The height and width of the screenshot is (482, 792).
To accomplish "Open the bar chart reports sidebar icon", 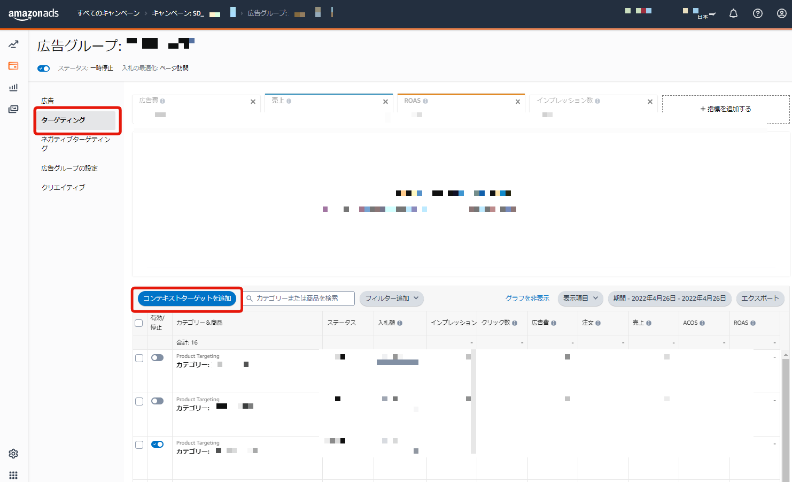I will 13,87.
